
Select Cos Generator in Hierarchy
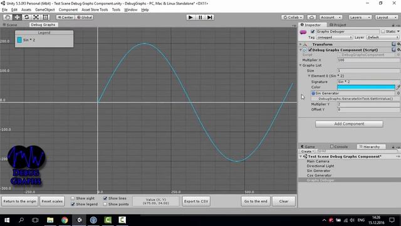(x=319, y=175)
